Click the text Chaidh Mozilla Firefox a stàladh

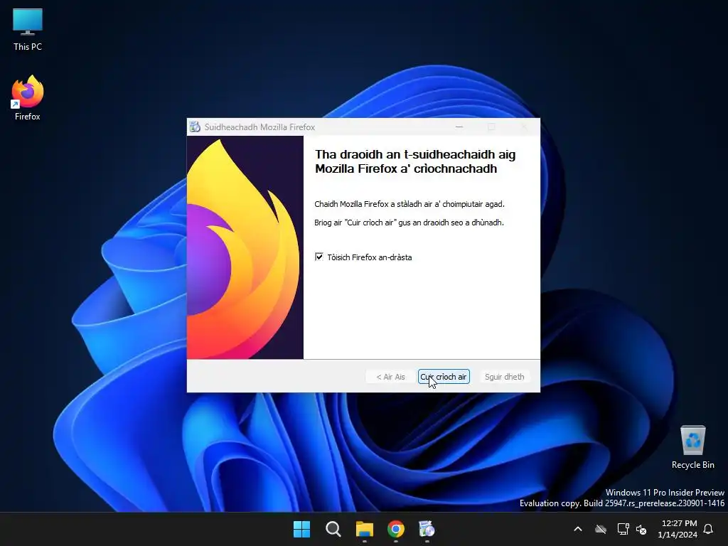[x=409, y=204]
